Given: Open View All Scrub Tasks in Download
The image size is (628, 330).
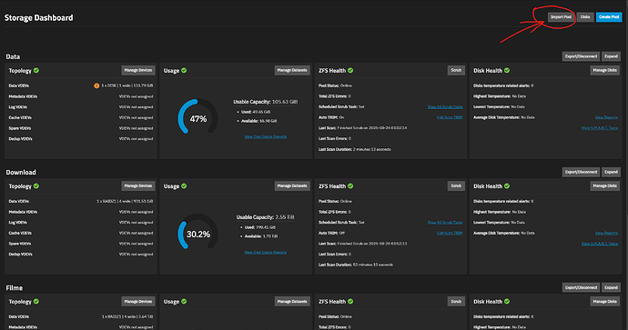Looking at the screenshot, I should pos(445,223).
